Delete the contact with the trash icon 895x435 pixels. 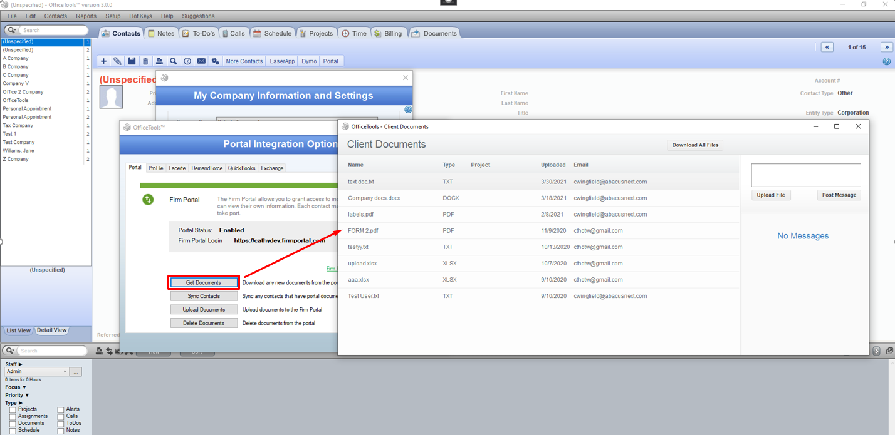145,61
